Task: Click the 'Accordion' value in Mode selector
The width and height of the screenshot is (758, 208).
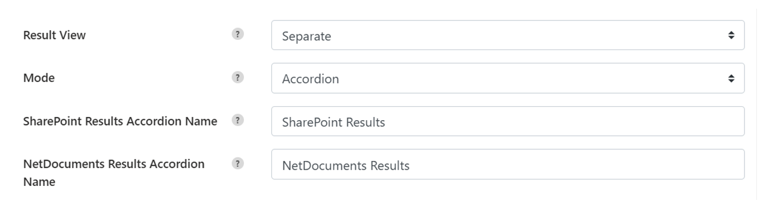Action: click(310, 79)
